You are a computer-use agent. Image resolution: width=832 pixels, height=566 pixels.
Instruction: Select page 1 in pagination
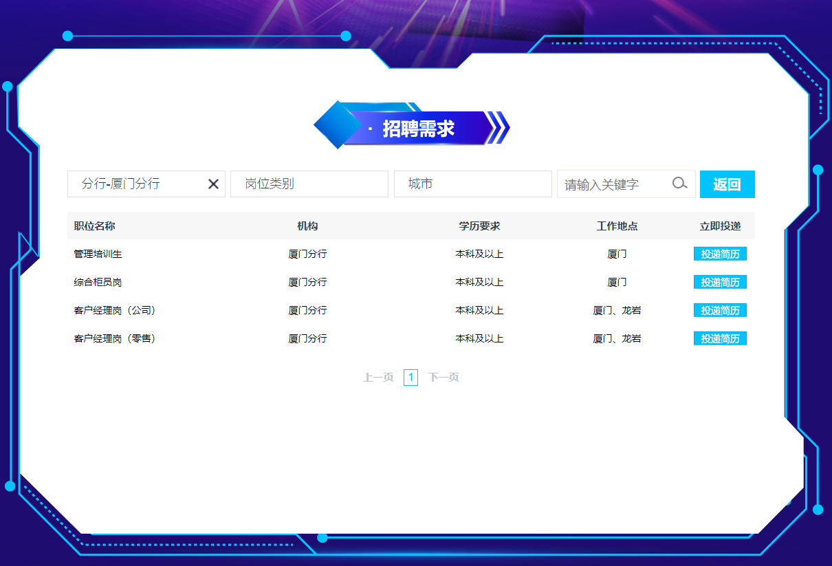(x=410, y=378)
